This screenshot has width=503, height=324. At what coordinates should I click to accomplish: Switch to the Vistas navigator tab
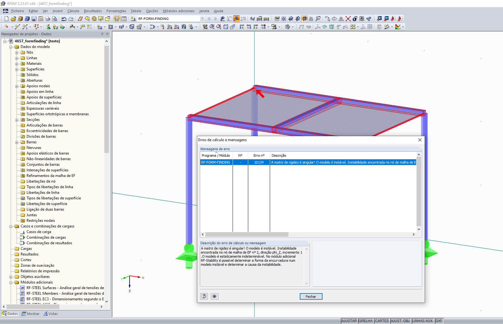click(x=51, y=314)
